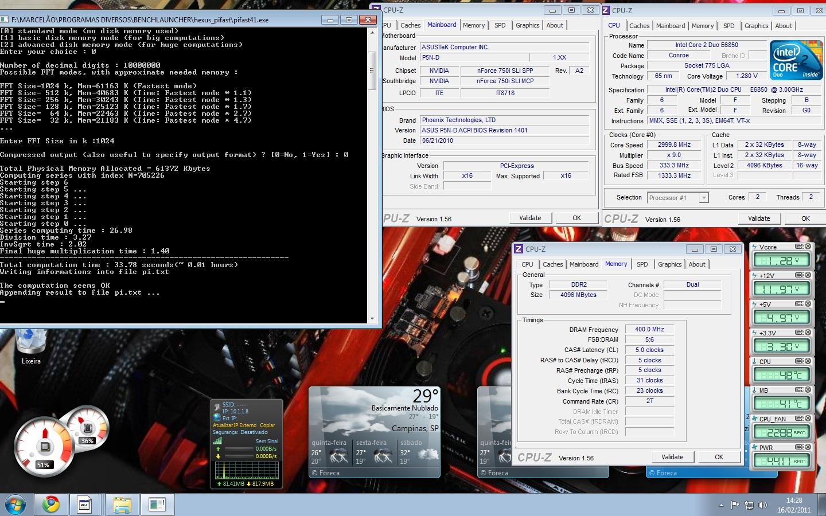The width and height of the screenshot is (826, 516).
Task: Open settings of the PWR fan gadget
Action: click(798, 447)
